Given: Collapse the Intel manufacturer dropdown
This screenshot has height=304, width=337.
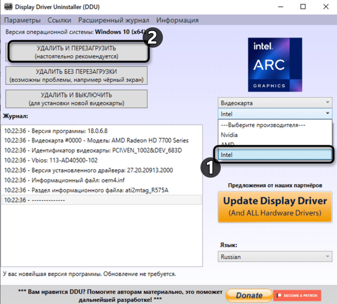Looking at the screenshot, I should (x=275, y=114).
